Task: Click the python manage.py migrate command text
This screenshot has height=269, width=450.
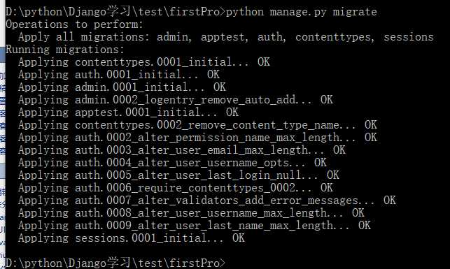Action: click(302, 12)
